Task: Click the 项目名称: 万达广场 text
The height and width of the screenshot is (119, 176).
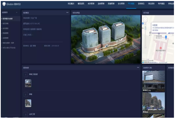Action: pyautogui.click(x=30, y=18)
